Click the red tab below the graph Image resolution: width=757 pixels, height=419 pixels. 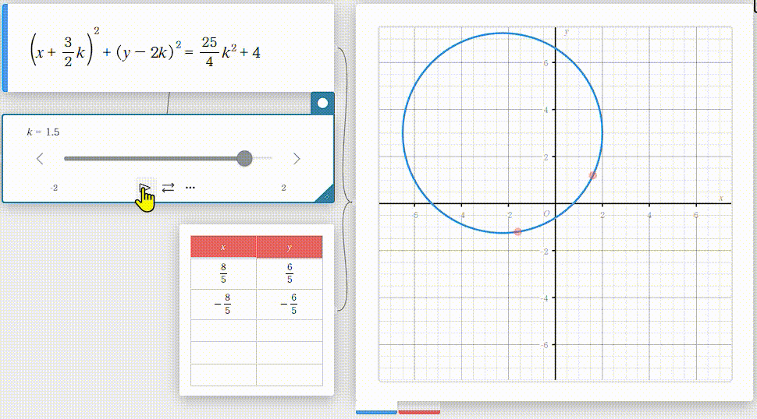coord(419,411)
